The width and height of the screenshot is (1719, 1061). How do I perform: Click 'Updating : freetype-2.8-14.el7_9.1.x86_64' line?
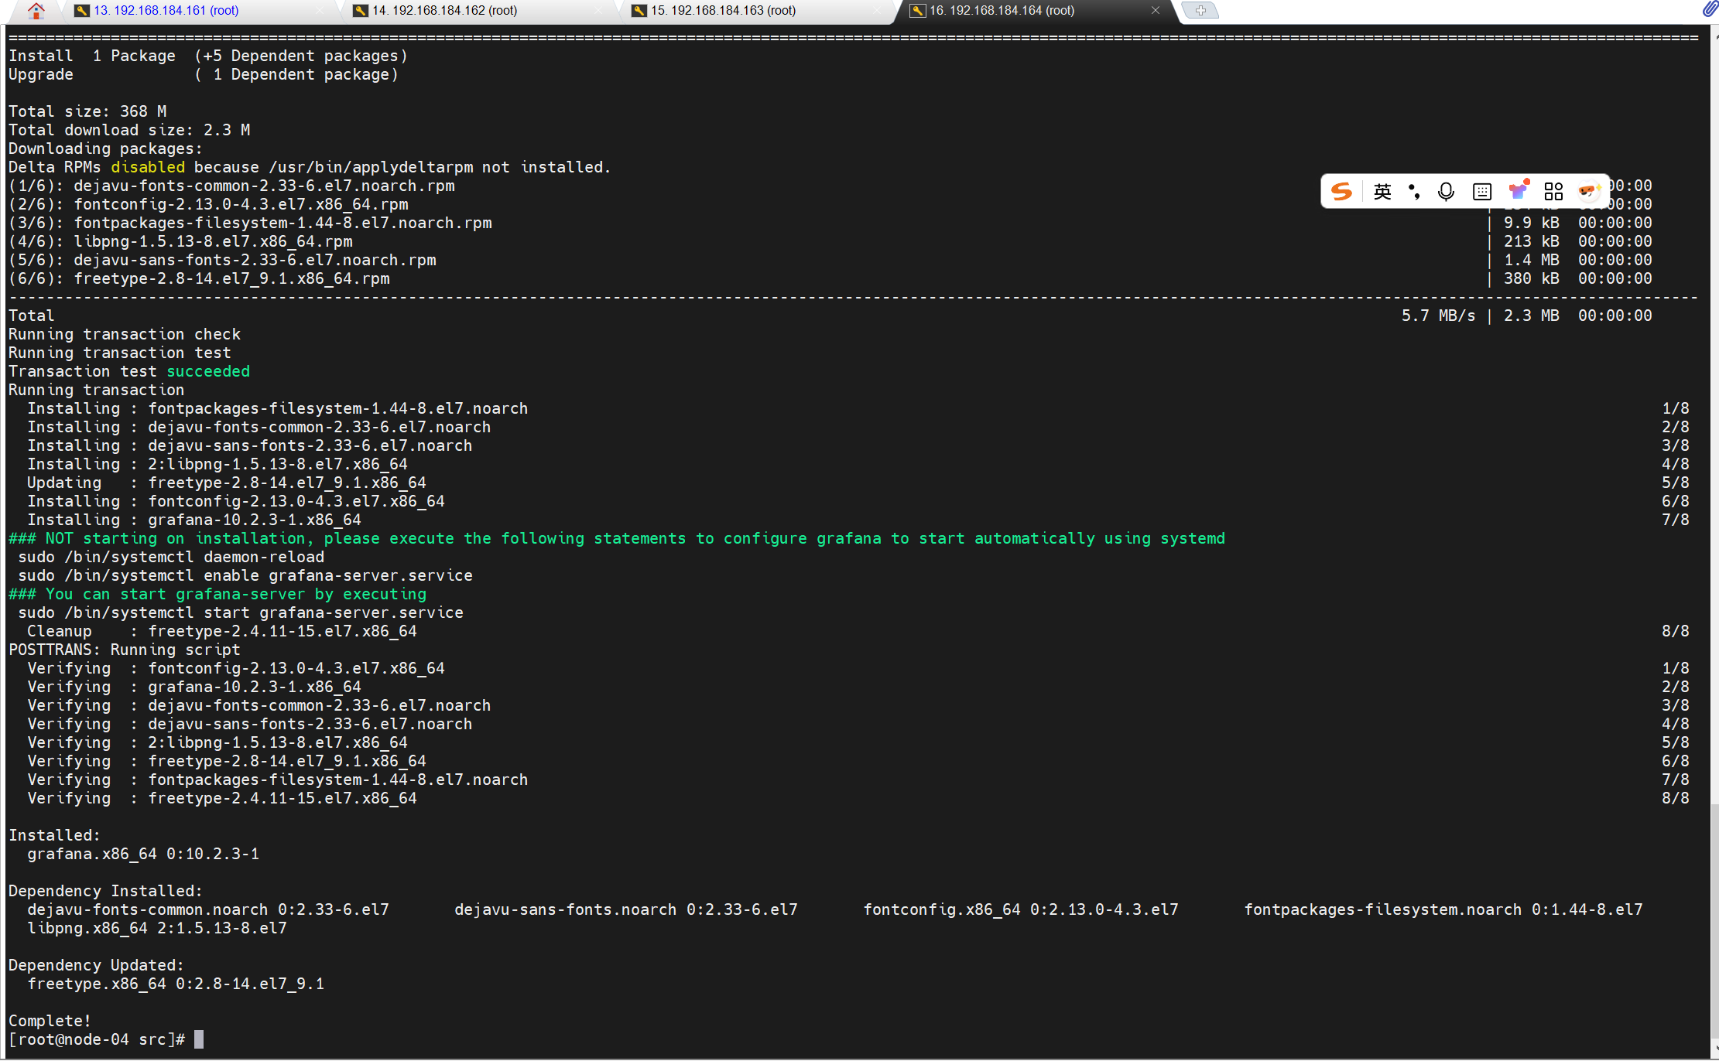point(227,483)
